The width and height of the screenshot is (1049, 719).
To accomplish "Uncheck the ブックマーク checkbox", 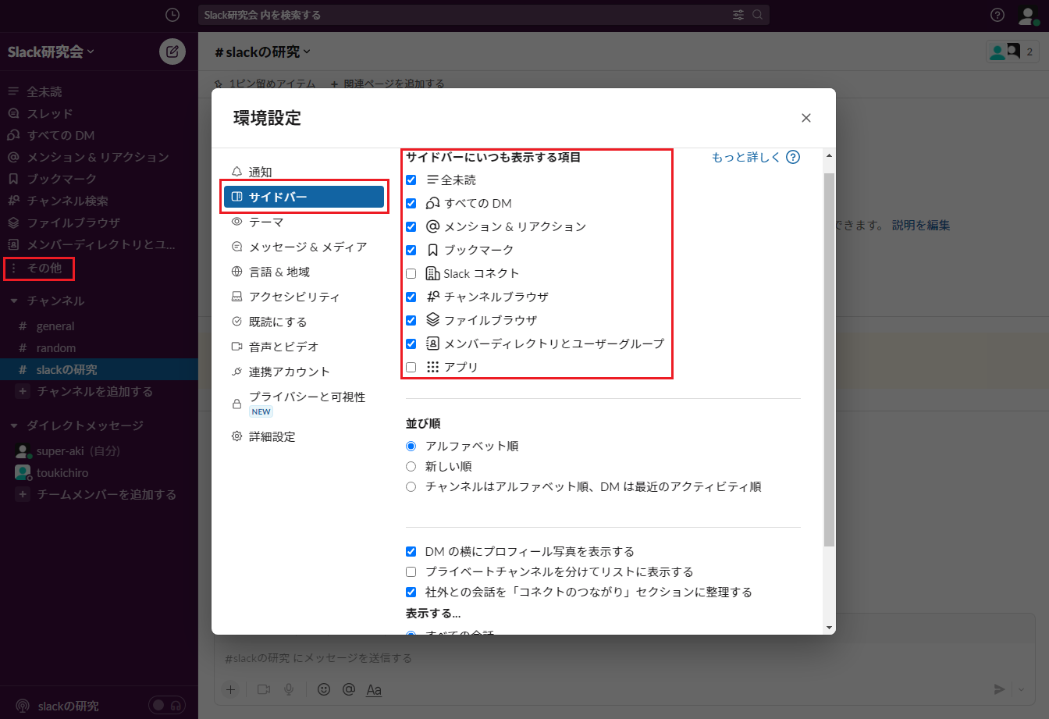I will pos(411,251).
